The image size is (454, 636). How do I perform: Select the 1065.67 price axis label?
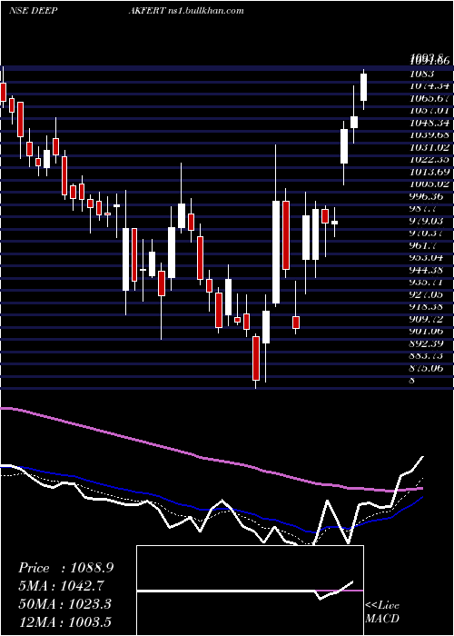click(429, 98)
